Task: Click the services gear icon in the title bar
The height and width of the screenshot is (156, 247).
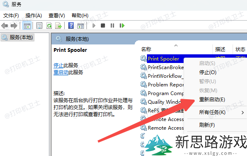Action: [6, 4]
